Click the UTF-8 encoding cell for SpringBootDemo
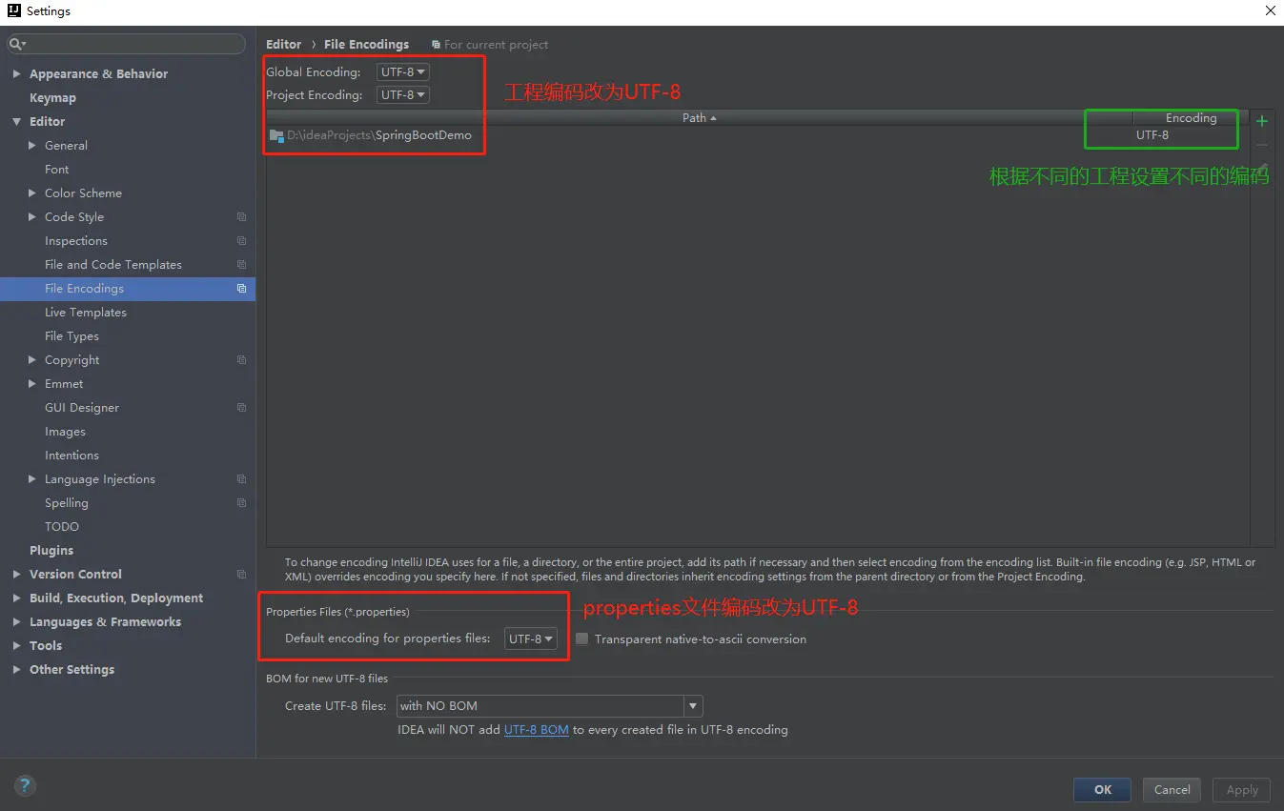 point(1191,135)
